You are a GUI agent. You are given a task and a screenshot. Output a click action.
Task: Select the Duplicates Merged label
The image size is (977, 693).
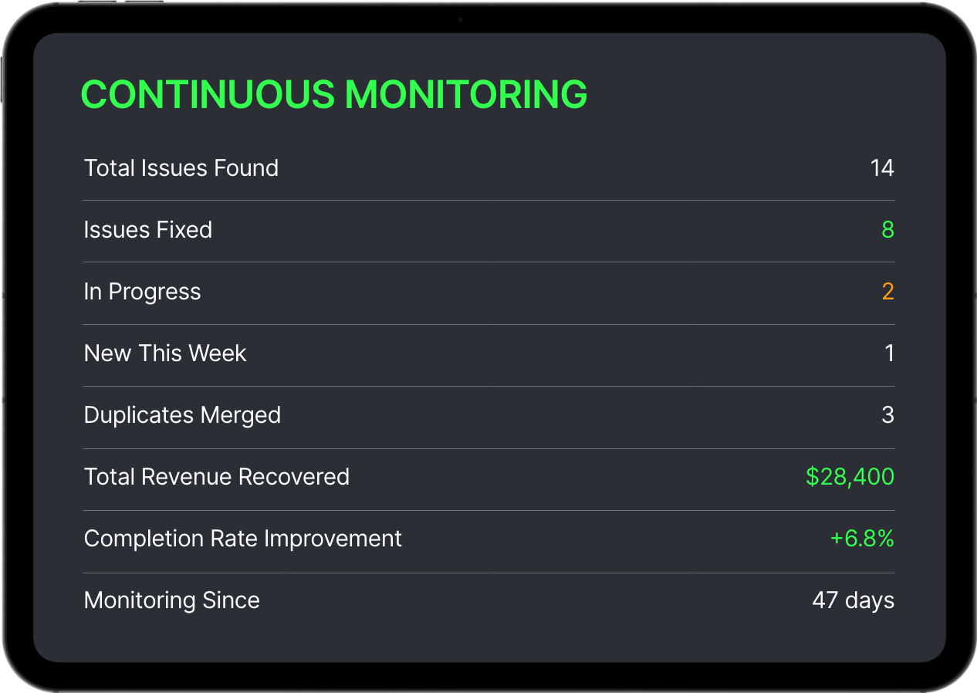[182, 415]
